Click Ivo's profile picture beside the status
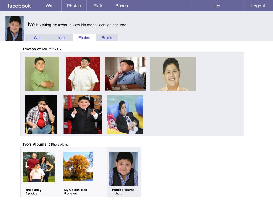Screen dimensions: 273x204 14,28
